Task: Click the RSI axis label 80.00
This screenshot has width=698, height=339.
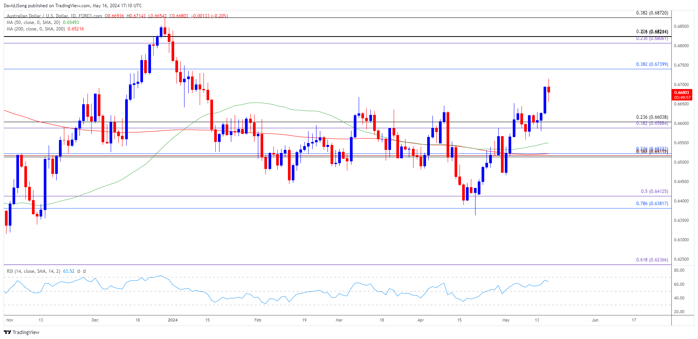Action: pos(679,270)
